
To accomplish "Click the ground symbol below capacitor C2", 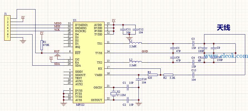I will click(x=139, y=104).
